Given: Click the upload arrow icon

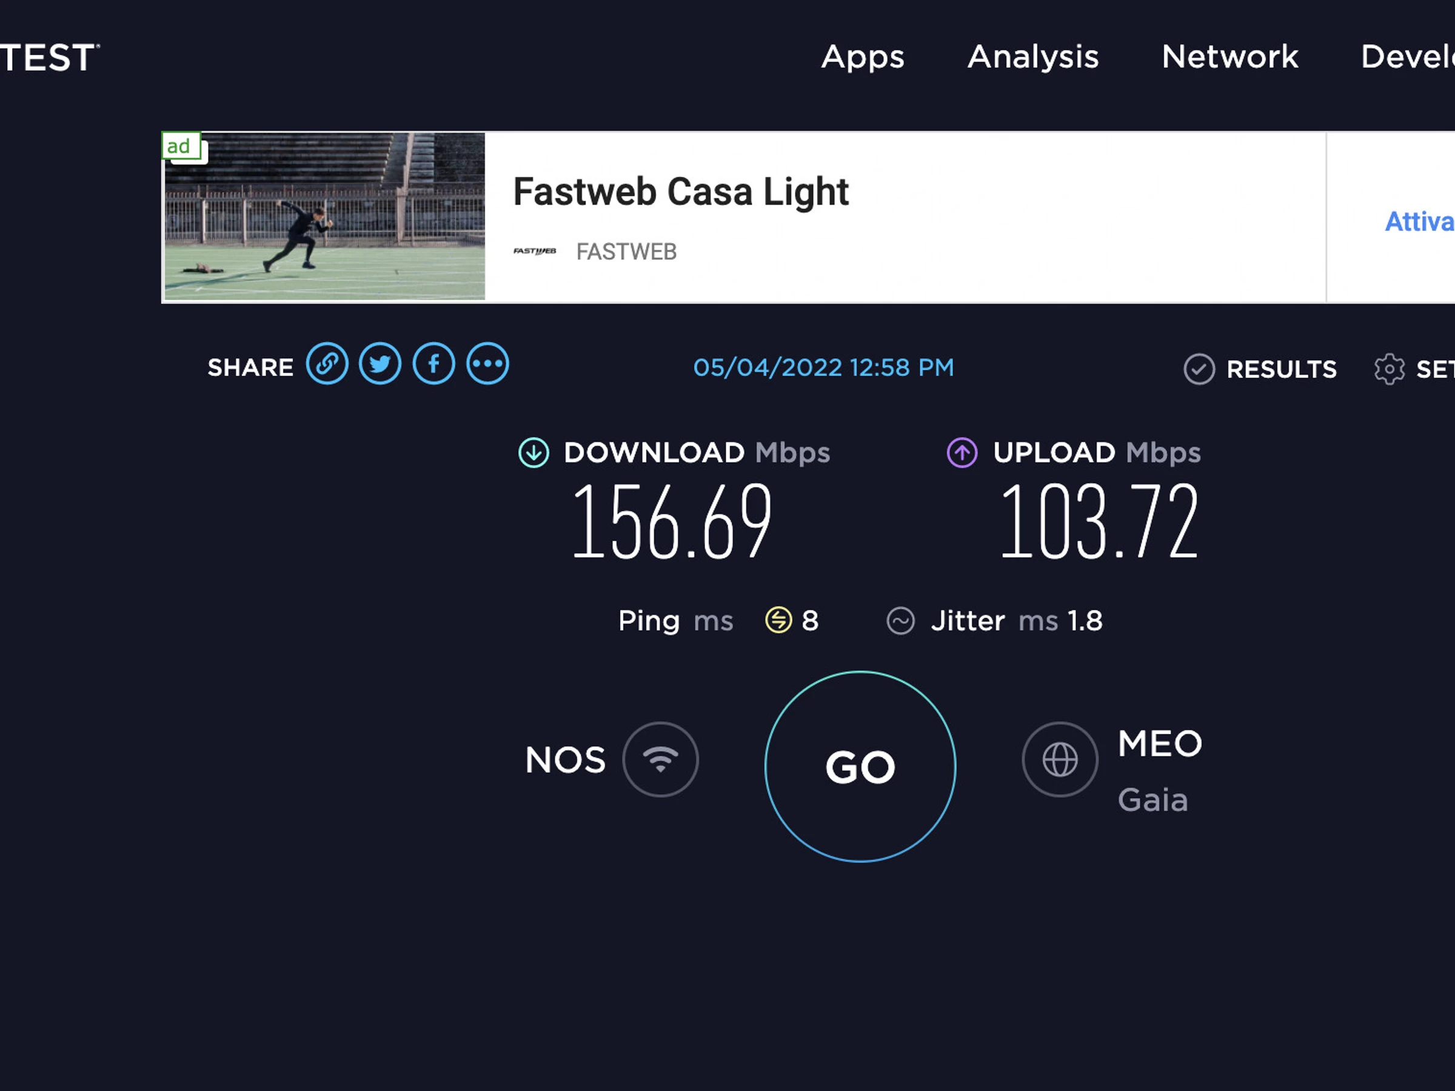Looking at the screenshot, I should pos(962,453).
